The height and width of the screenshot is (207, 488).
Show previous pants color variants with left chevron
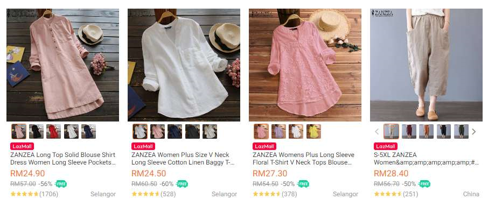pyautogui.click(x=377, y=132)
